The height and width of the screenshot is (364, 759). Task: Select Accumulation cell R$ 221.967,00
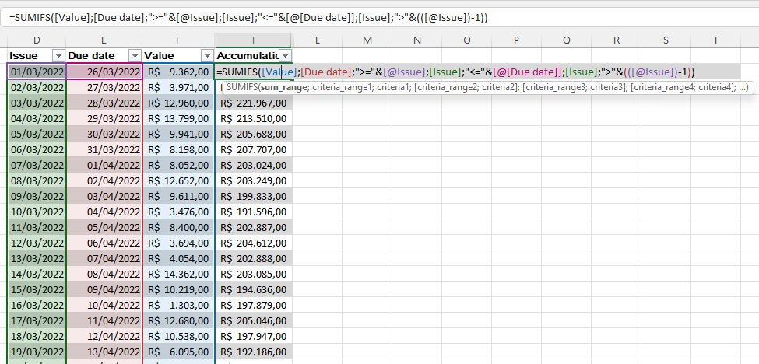(253, 103)
